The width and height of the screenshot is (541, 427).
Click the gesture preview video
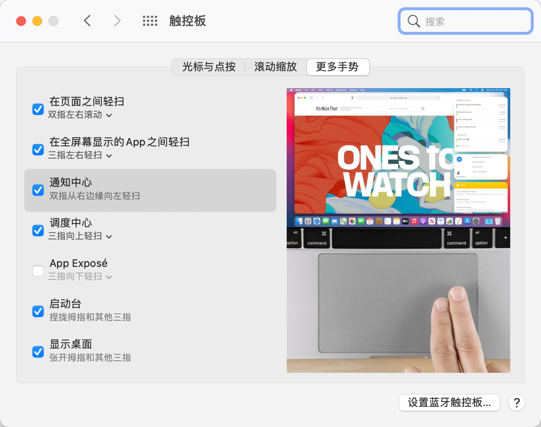398,230
